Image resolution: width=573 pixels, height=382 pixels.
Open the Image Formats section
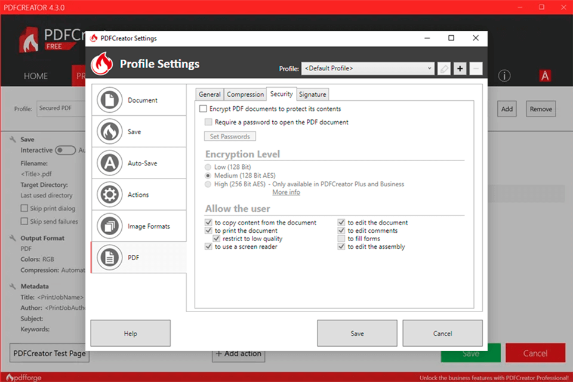[x=139, y=226]
